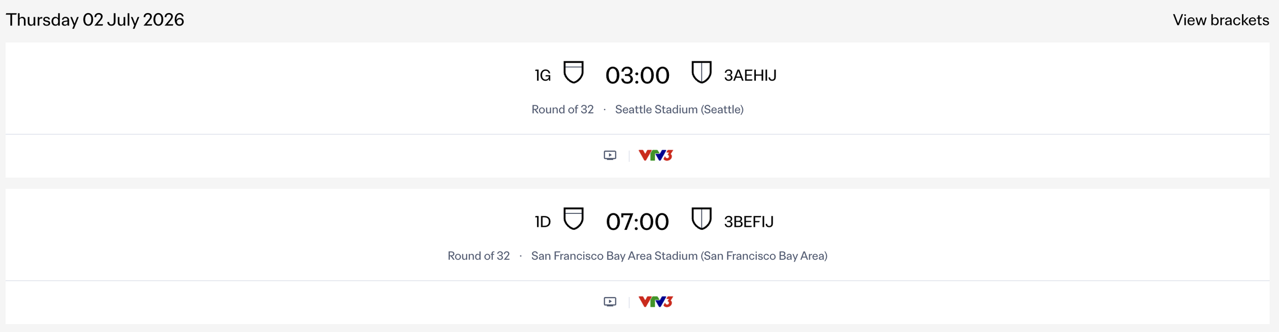1279x332 pixels.
Task: Open the View brackets link
Action: point(1221,20)
